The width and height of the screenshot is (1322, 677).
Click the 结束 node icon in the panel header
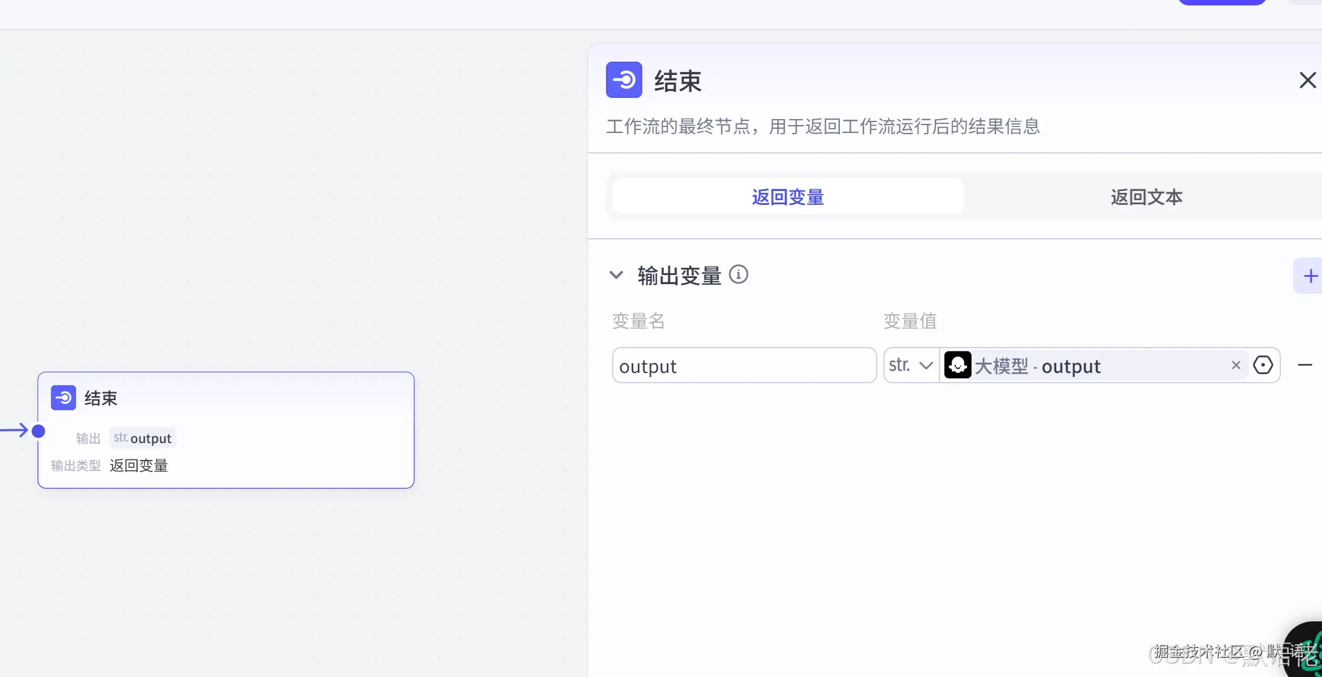pyautogui.click(x=624, y=79)
